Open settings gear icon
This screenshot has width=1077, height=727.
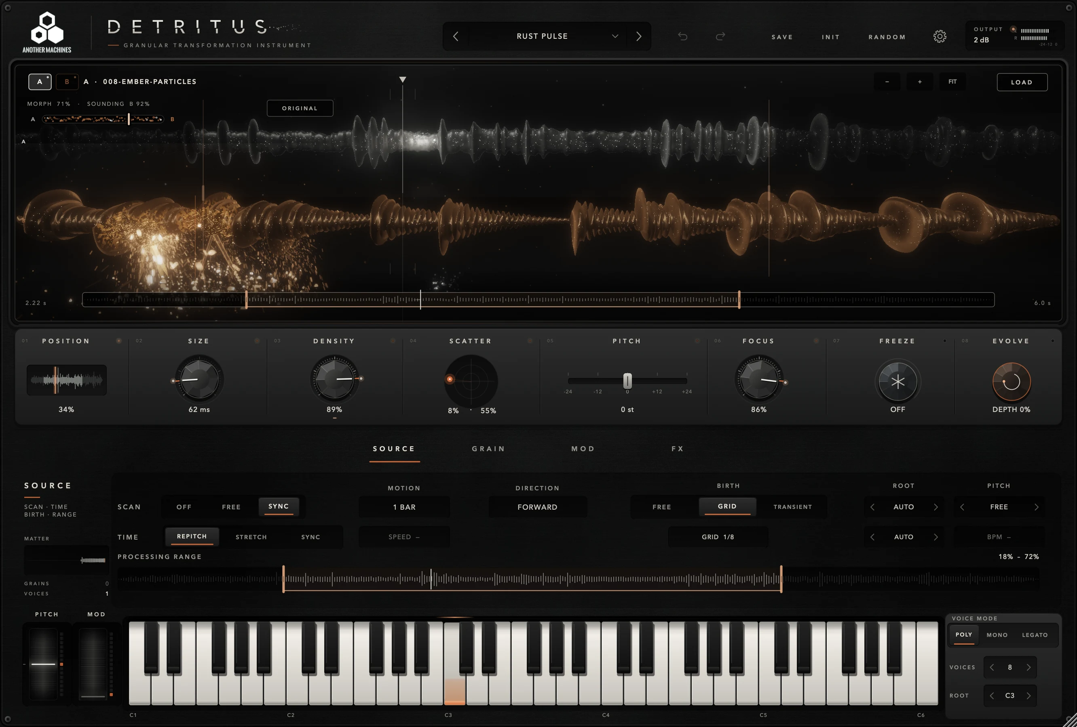(x=940, y=36)
